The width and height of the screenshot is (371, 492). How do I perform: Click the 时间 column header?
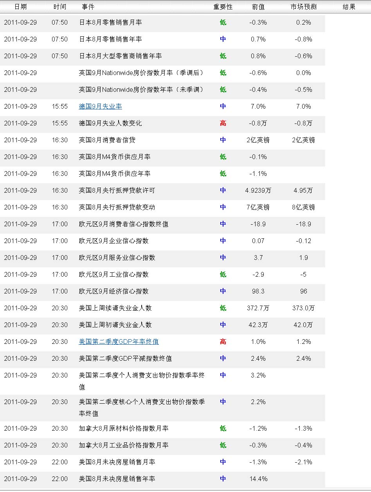(x=60, y=7)
